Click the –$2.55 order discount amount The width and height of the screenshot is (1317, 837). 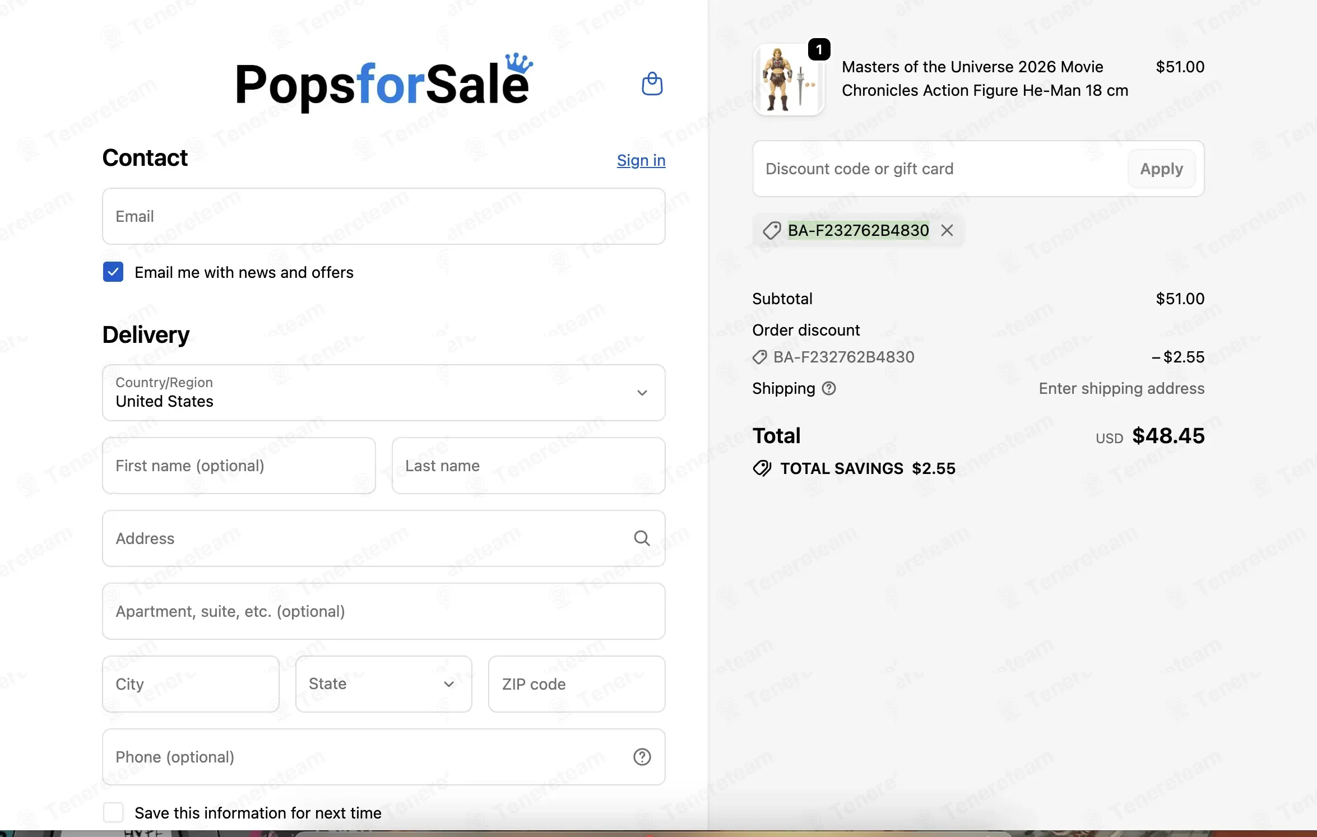1177,357
